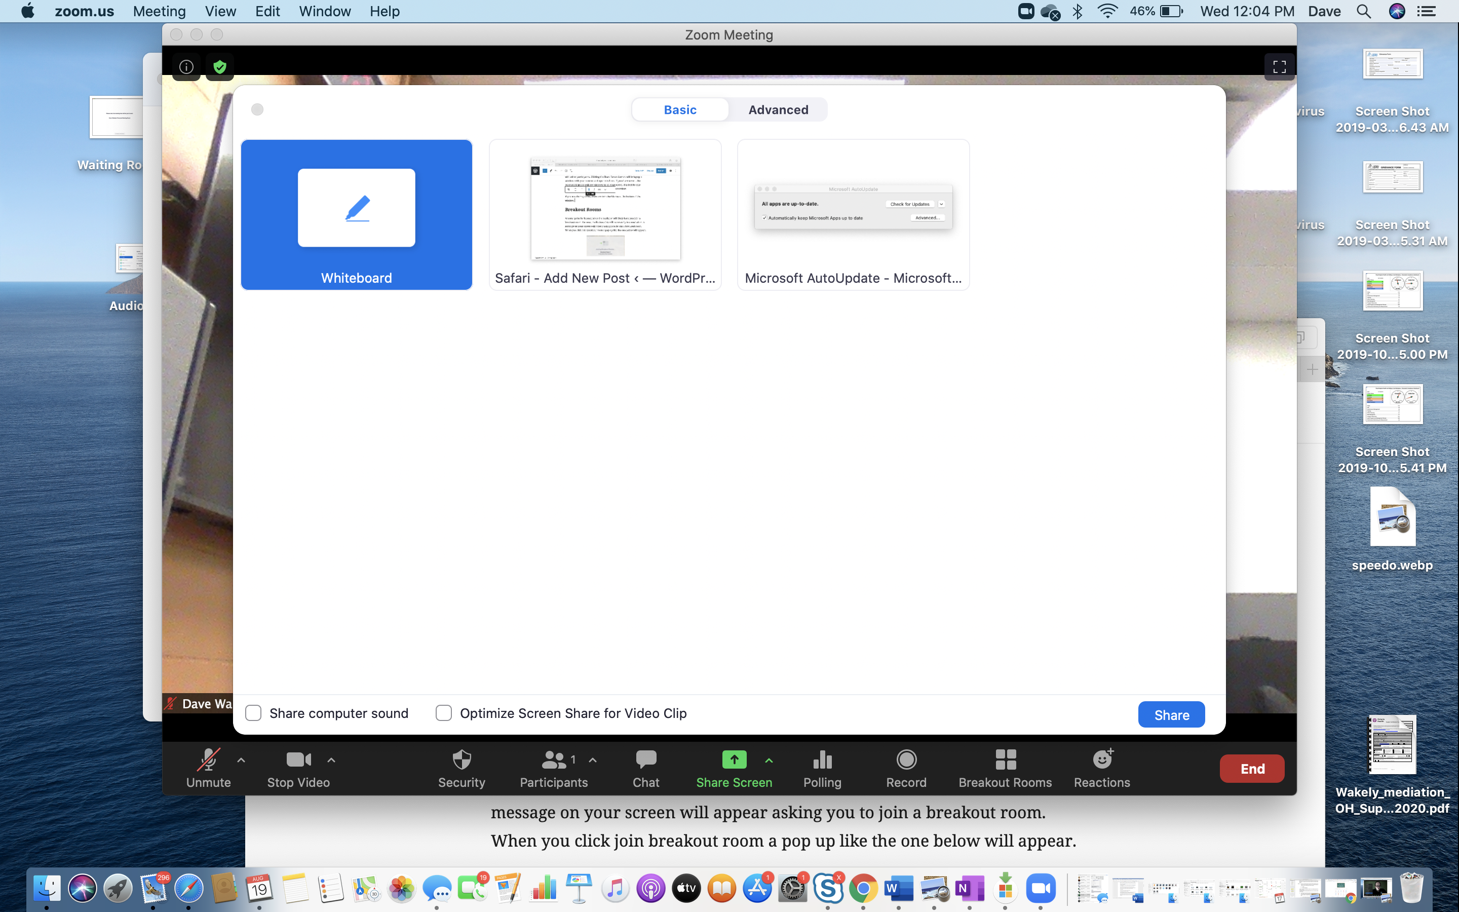Screen dimensions: 1459x912
Task: Open the Chat panel
Action: click(x=646, y=760)
